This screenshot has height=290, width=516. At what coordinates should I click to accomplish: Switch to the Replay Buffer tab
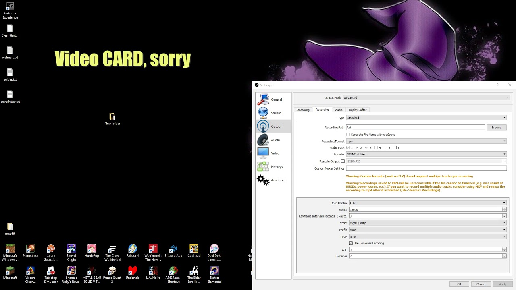click(x=358, y=110)
